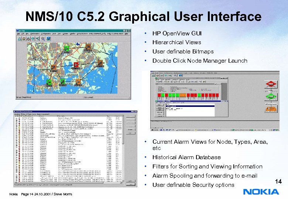
Task: Open the Map menu in the map window
Action: (18, 34)
